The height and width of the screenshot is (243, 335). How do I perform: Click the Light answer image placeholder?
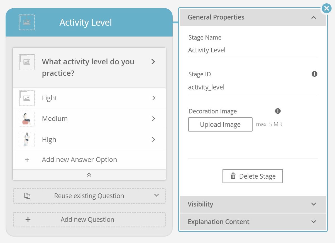[x=27, y=98]
